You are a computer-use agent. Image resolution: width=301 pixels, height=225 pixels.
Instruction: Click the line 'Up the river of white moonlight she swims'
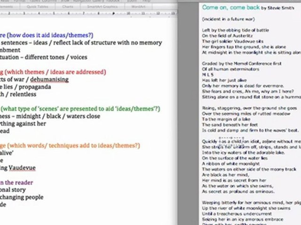(x=246, y=208)
